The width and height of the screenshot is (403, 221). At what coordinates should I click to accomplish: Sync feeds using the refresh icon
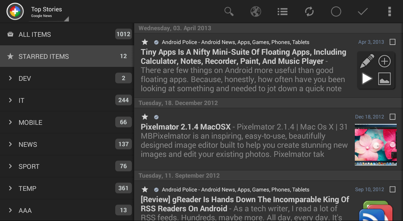pyautogui.click(x=309, y=11)
